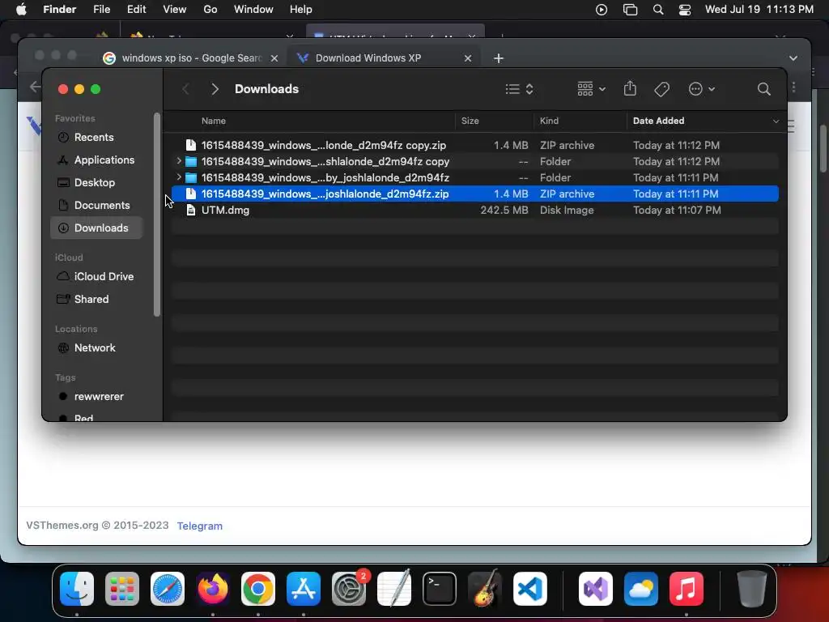The image size is (829, 622).
Task: Click the Finder sidebar scrollbar
Action: tap(156, 214)
